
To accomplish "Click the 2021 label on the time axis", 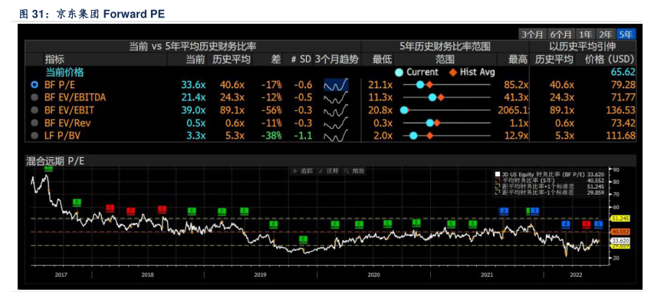I will click(x=487, y=274).
